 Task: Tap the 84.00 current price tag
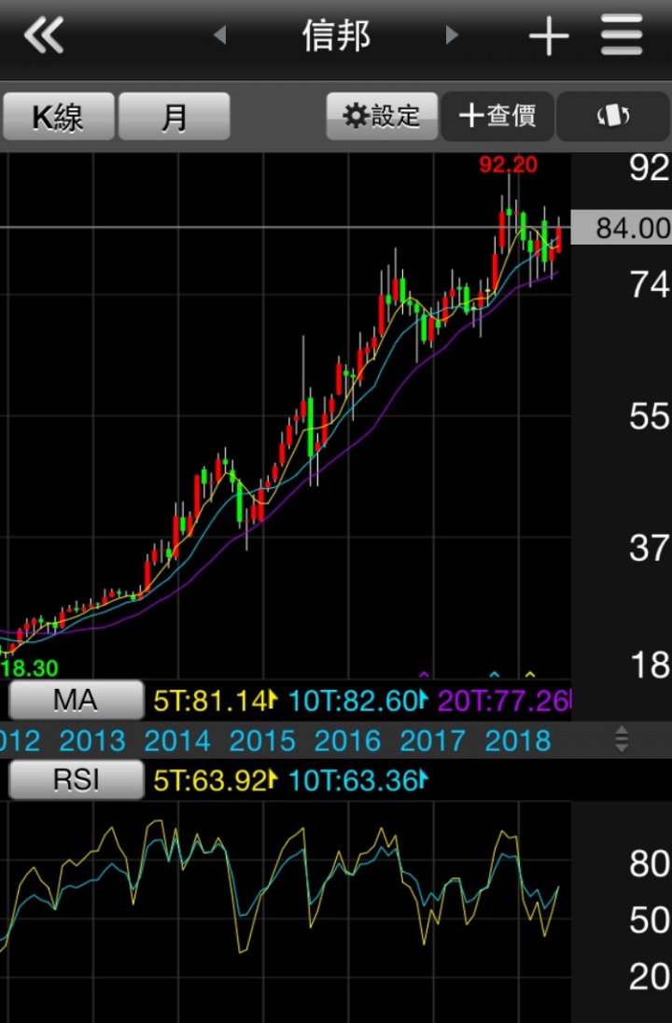[x=621, y=228]
